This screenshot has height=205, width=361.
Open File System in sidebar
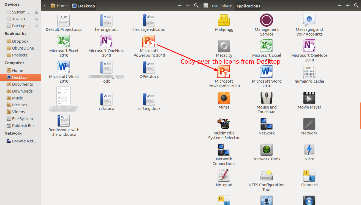pos(20,118)
